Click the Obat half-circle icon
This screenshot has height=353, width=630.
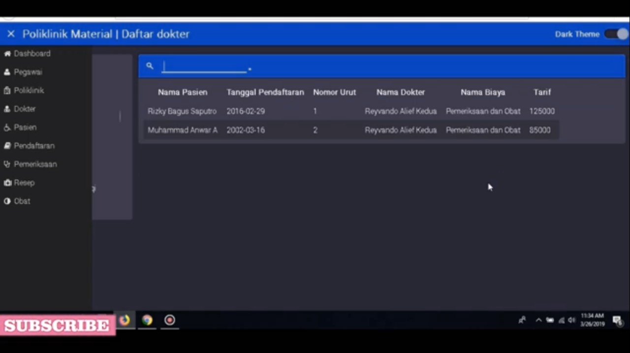coord(7,201)
